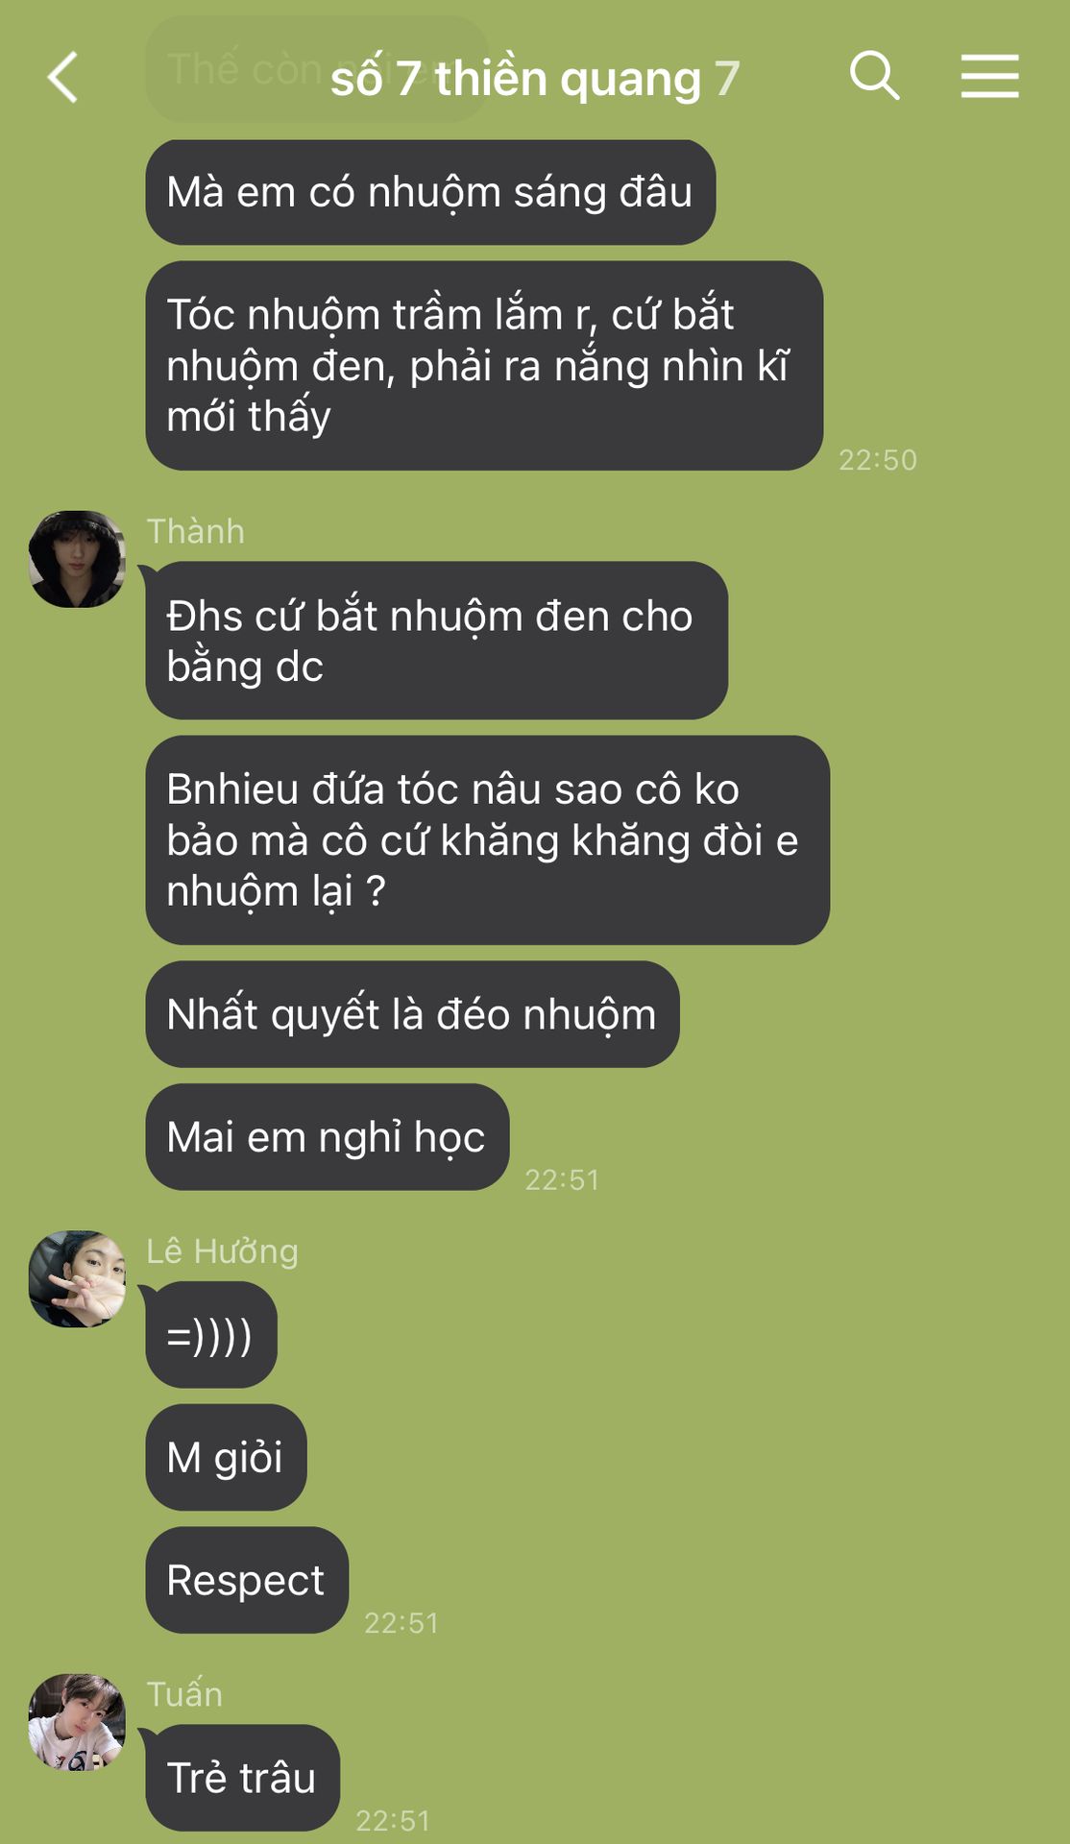
Task: Open Lê Hưởng's profile avatar
Action: click(77, 1279)
